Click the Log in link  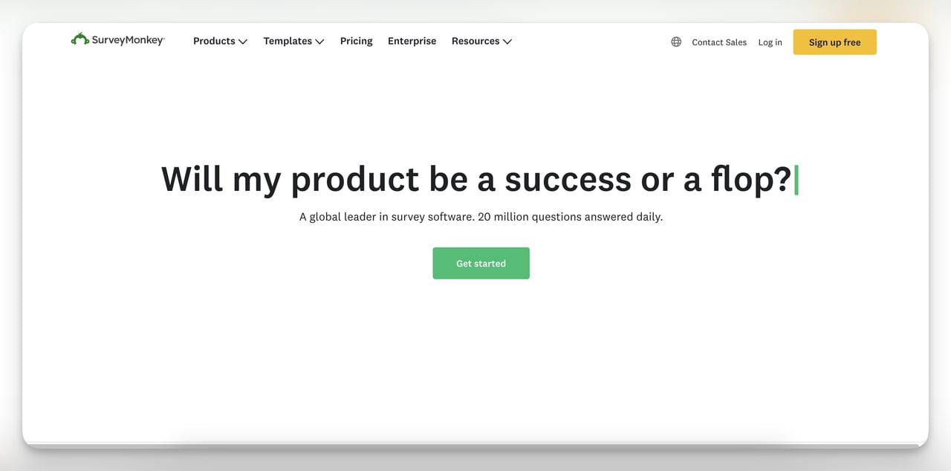(770, 42)
